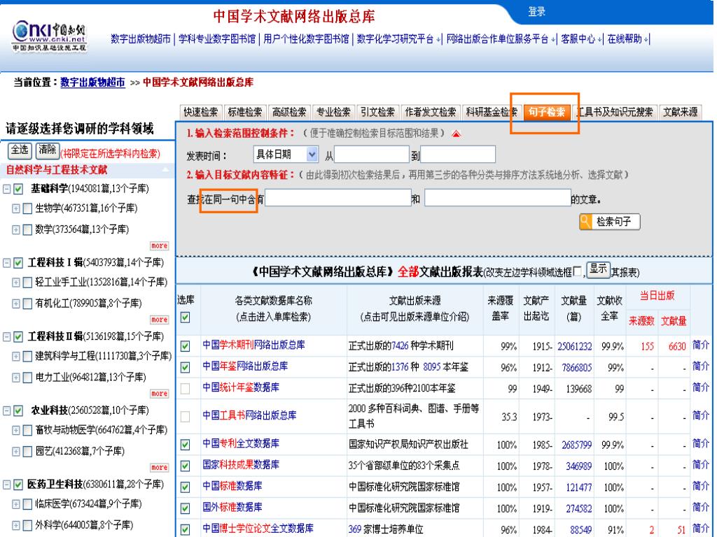Screen dimensions: 717x537
Task: Select the 自然科学与工程技术文献 category heading
Action: tap(57, 170)
